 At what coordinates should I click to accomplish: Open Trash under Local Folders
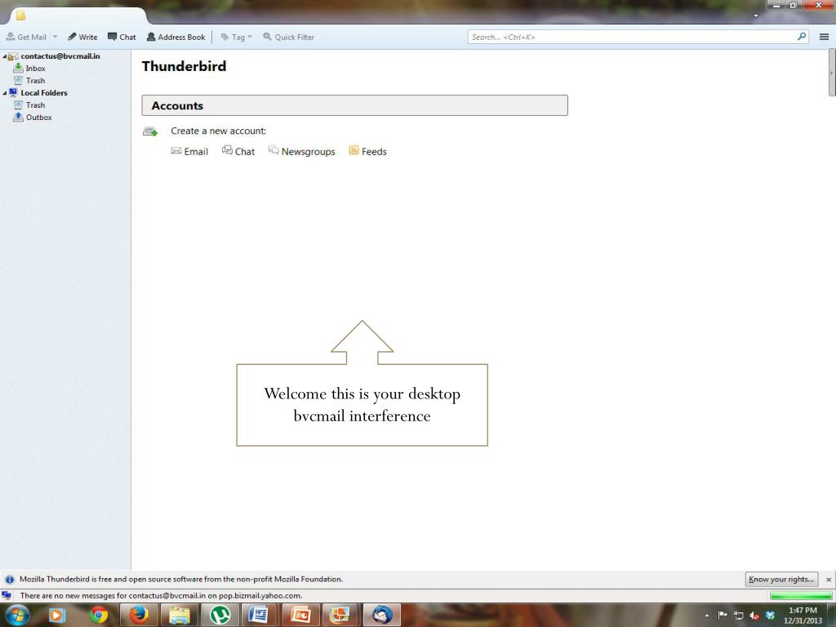(x=35, y=105)
